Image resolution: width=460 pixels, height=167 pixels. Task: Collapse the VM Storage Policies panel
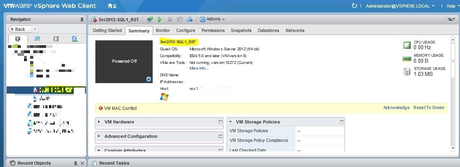230,122
